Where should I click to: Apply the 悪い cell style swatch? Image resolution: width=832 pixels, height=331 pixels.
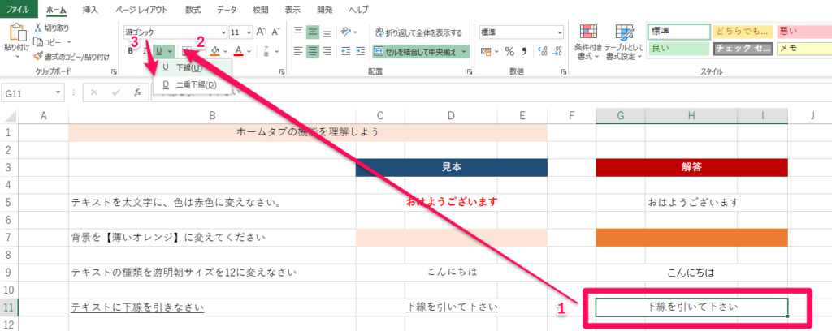point(802,32)
